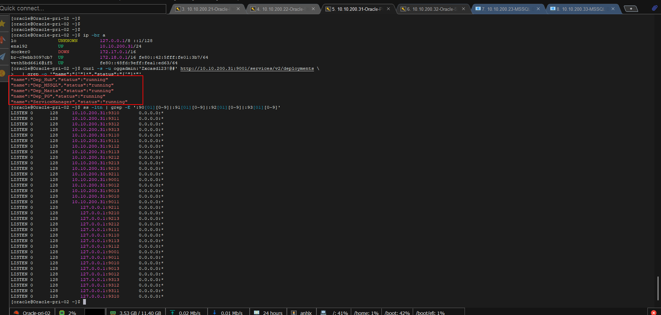Image resolution: width=661 pixels, height=315 pixels.
Task: Click the CPU chip icon showing 2%
Action: click(62, 313)
